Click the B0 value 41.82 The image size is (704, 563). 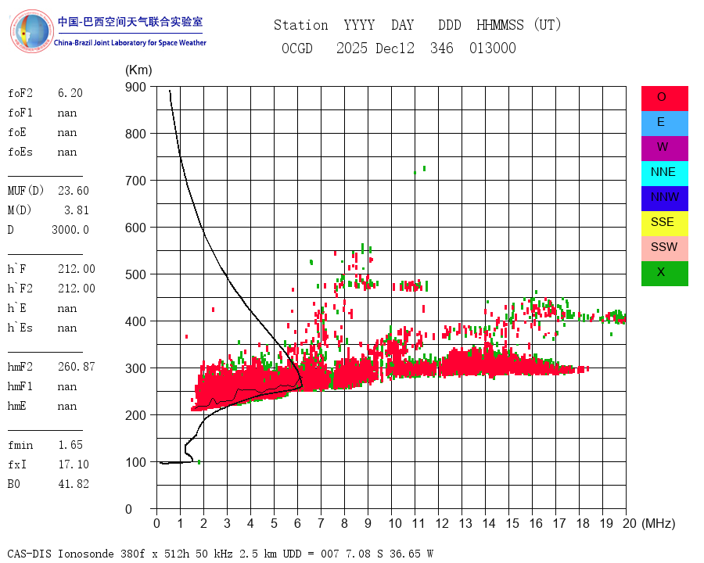[x=74, y=484]
